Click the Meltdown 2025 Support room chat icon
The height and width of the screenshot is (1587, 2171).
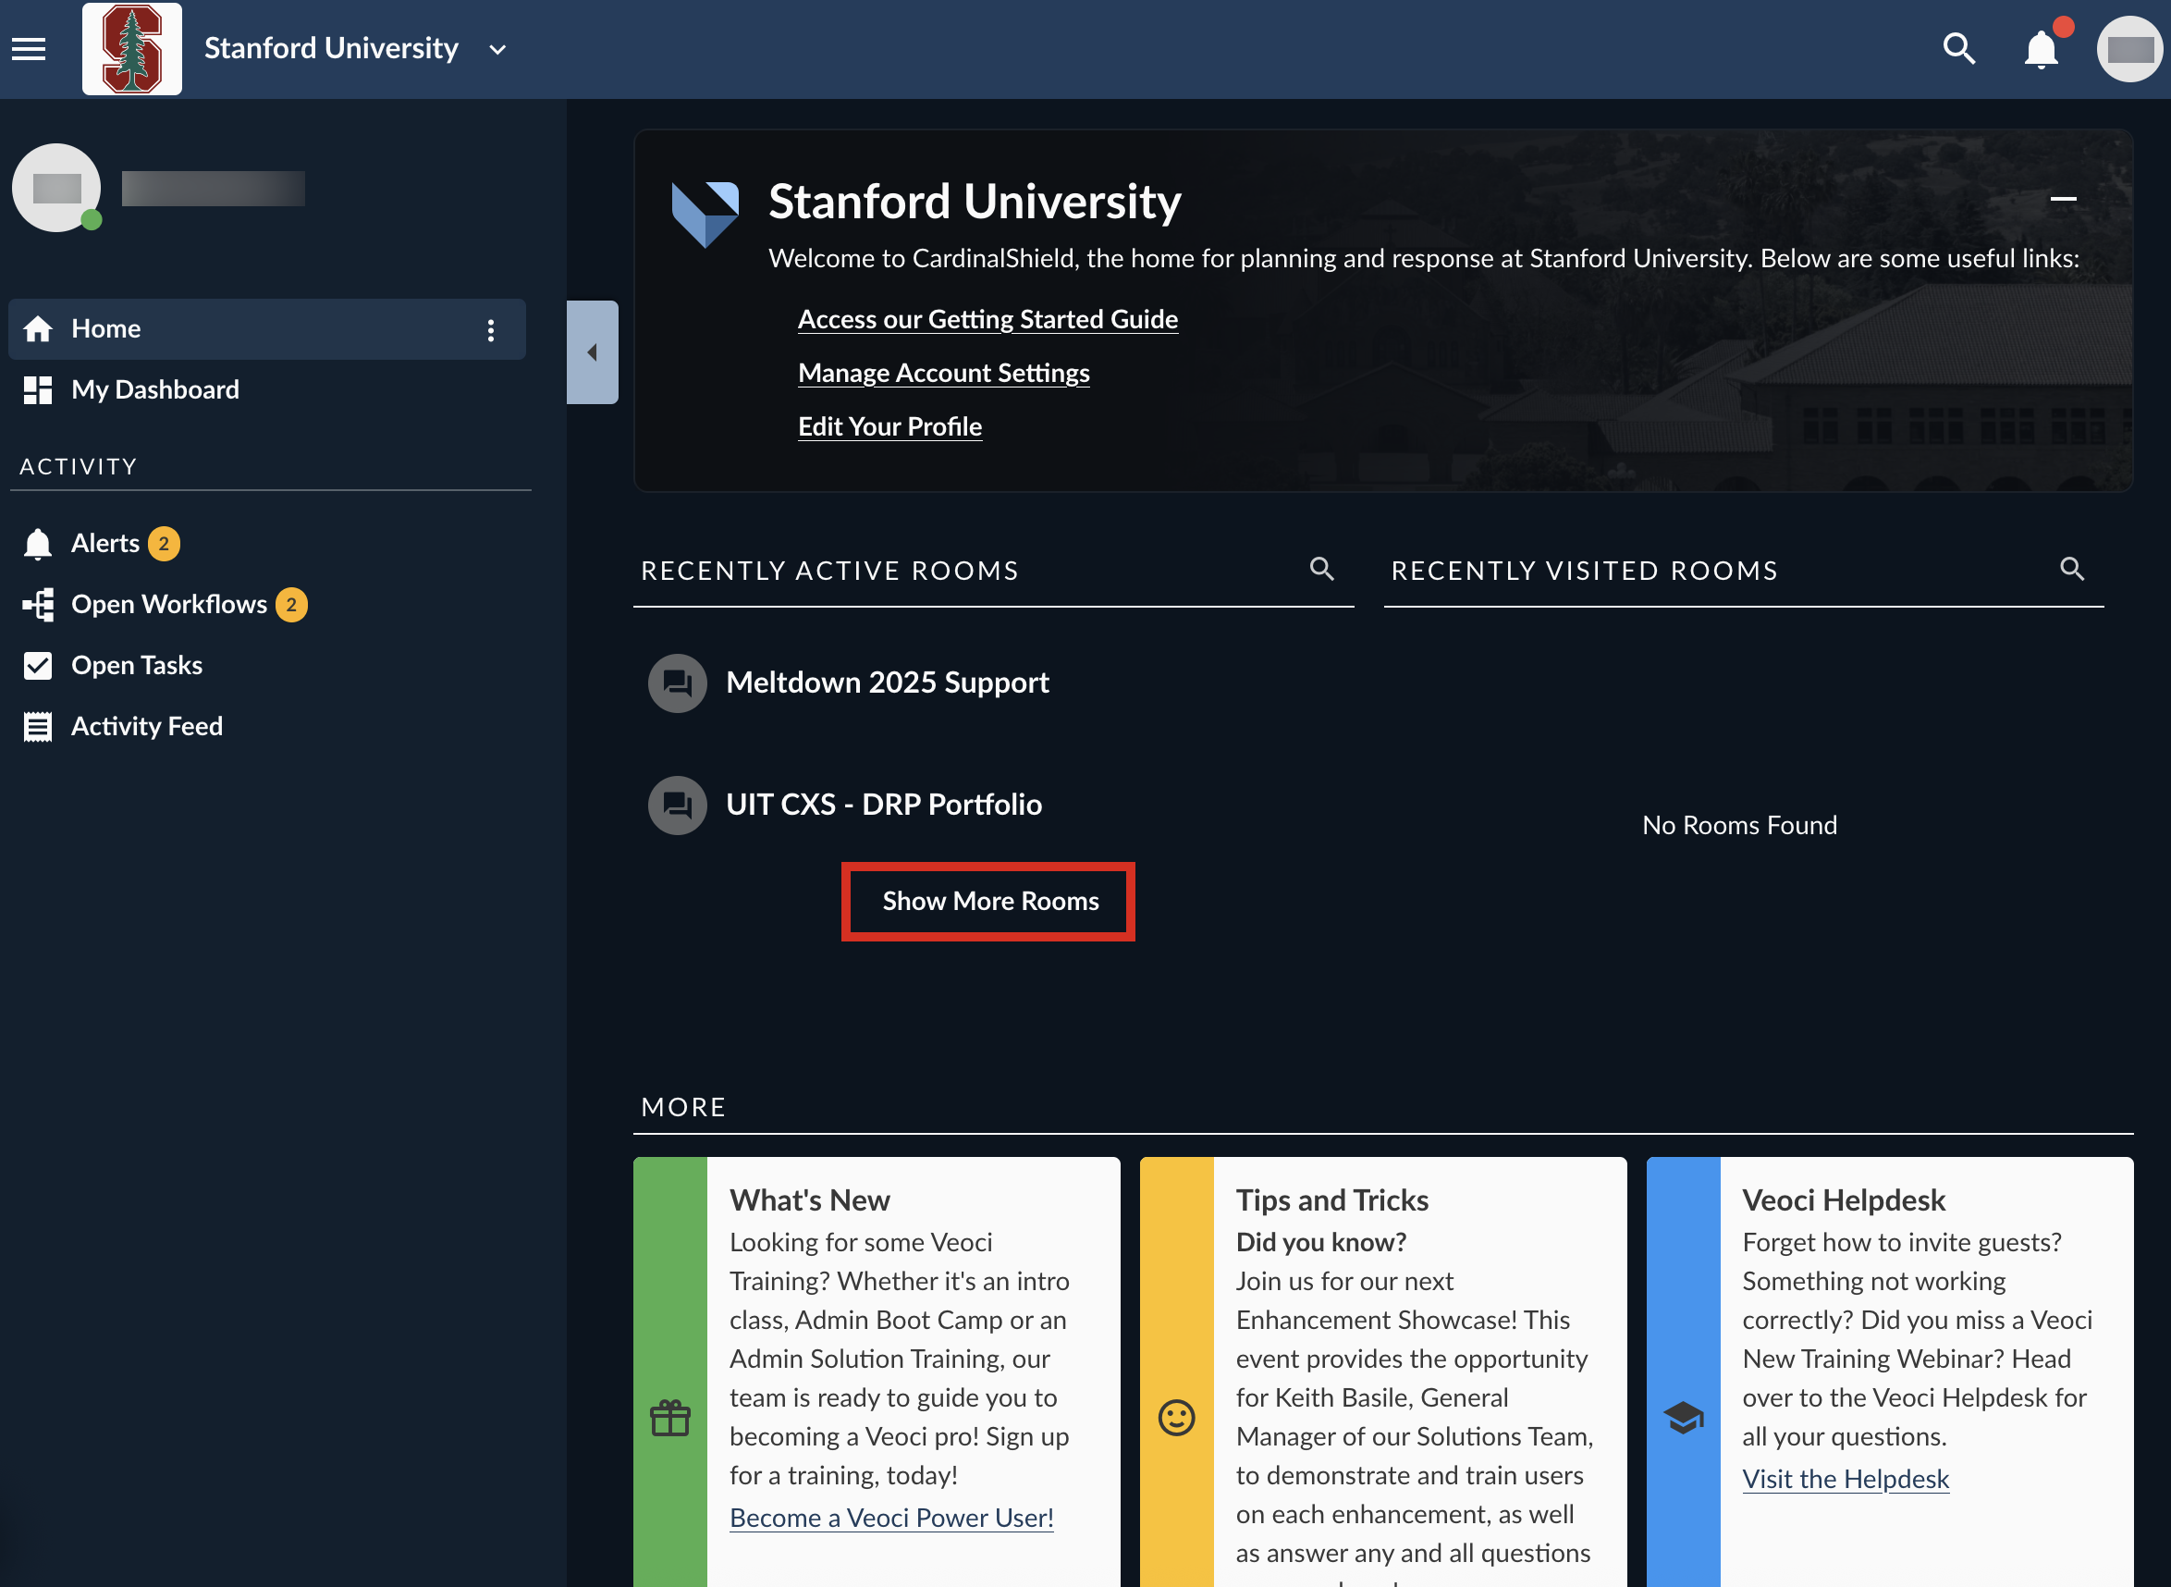677,683
